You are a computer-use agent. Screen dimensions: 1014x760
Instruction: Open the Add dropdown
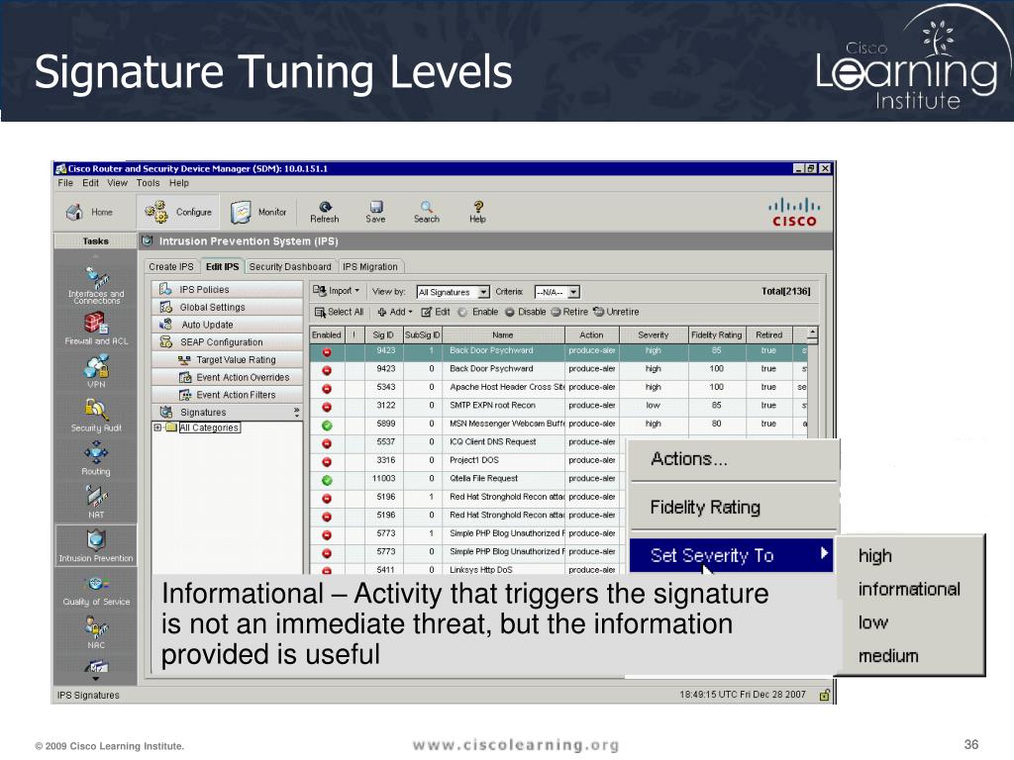pyautogui.click(x=394, y=312)
